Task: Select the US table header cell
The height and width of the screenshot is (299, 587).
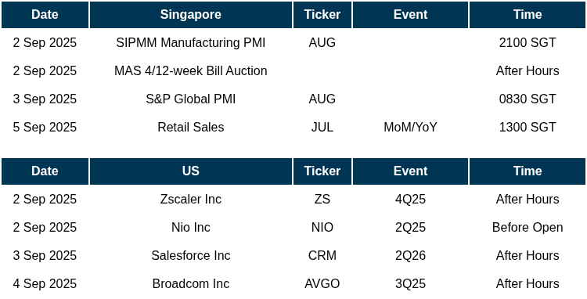Action: coord(190,171)
